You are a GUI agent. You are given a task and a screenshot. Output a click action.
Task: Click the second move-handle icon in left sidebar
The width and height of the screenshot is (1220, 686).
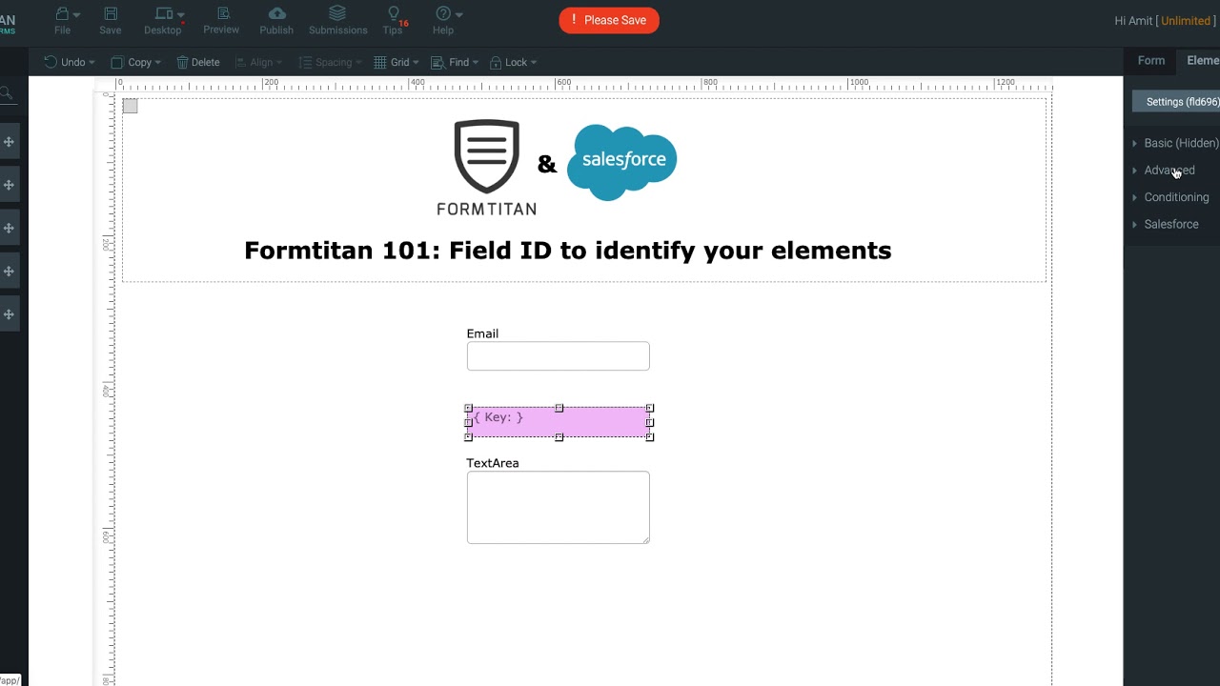tap(9, 185)
